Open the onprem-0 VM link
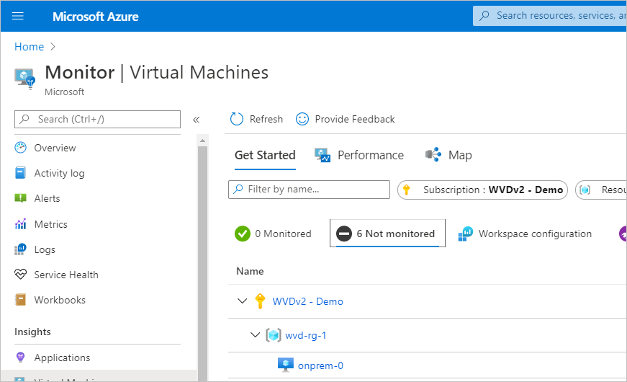 tap(320, 365)
